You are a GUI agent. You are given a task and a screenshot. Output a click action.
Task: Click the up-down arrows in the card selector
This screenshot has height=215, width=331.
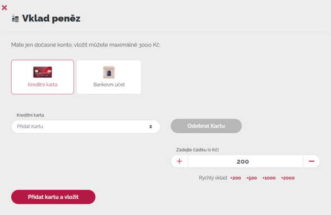[150, 127]
